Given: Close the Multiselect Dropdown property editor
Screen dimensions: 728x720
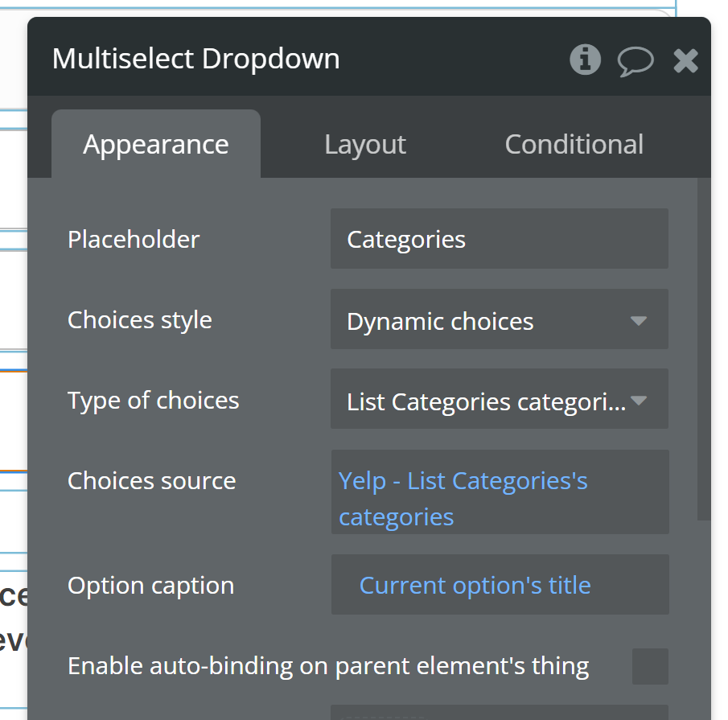Looking at the screenshot, I should 685,60.
